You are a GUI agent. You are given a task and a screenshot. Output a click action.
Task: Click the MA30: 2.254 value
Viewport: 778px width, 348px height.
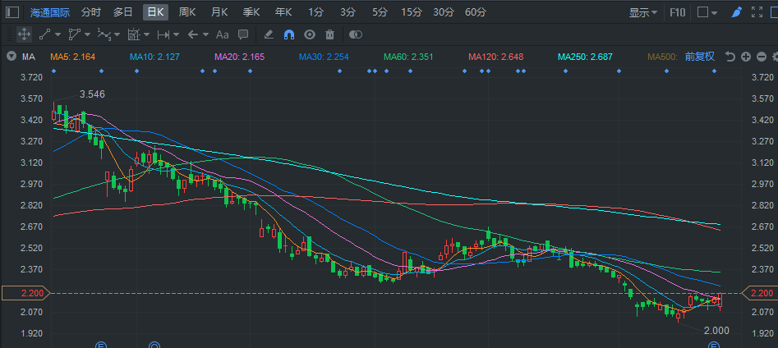click(x=324, y=57)
